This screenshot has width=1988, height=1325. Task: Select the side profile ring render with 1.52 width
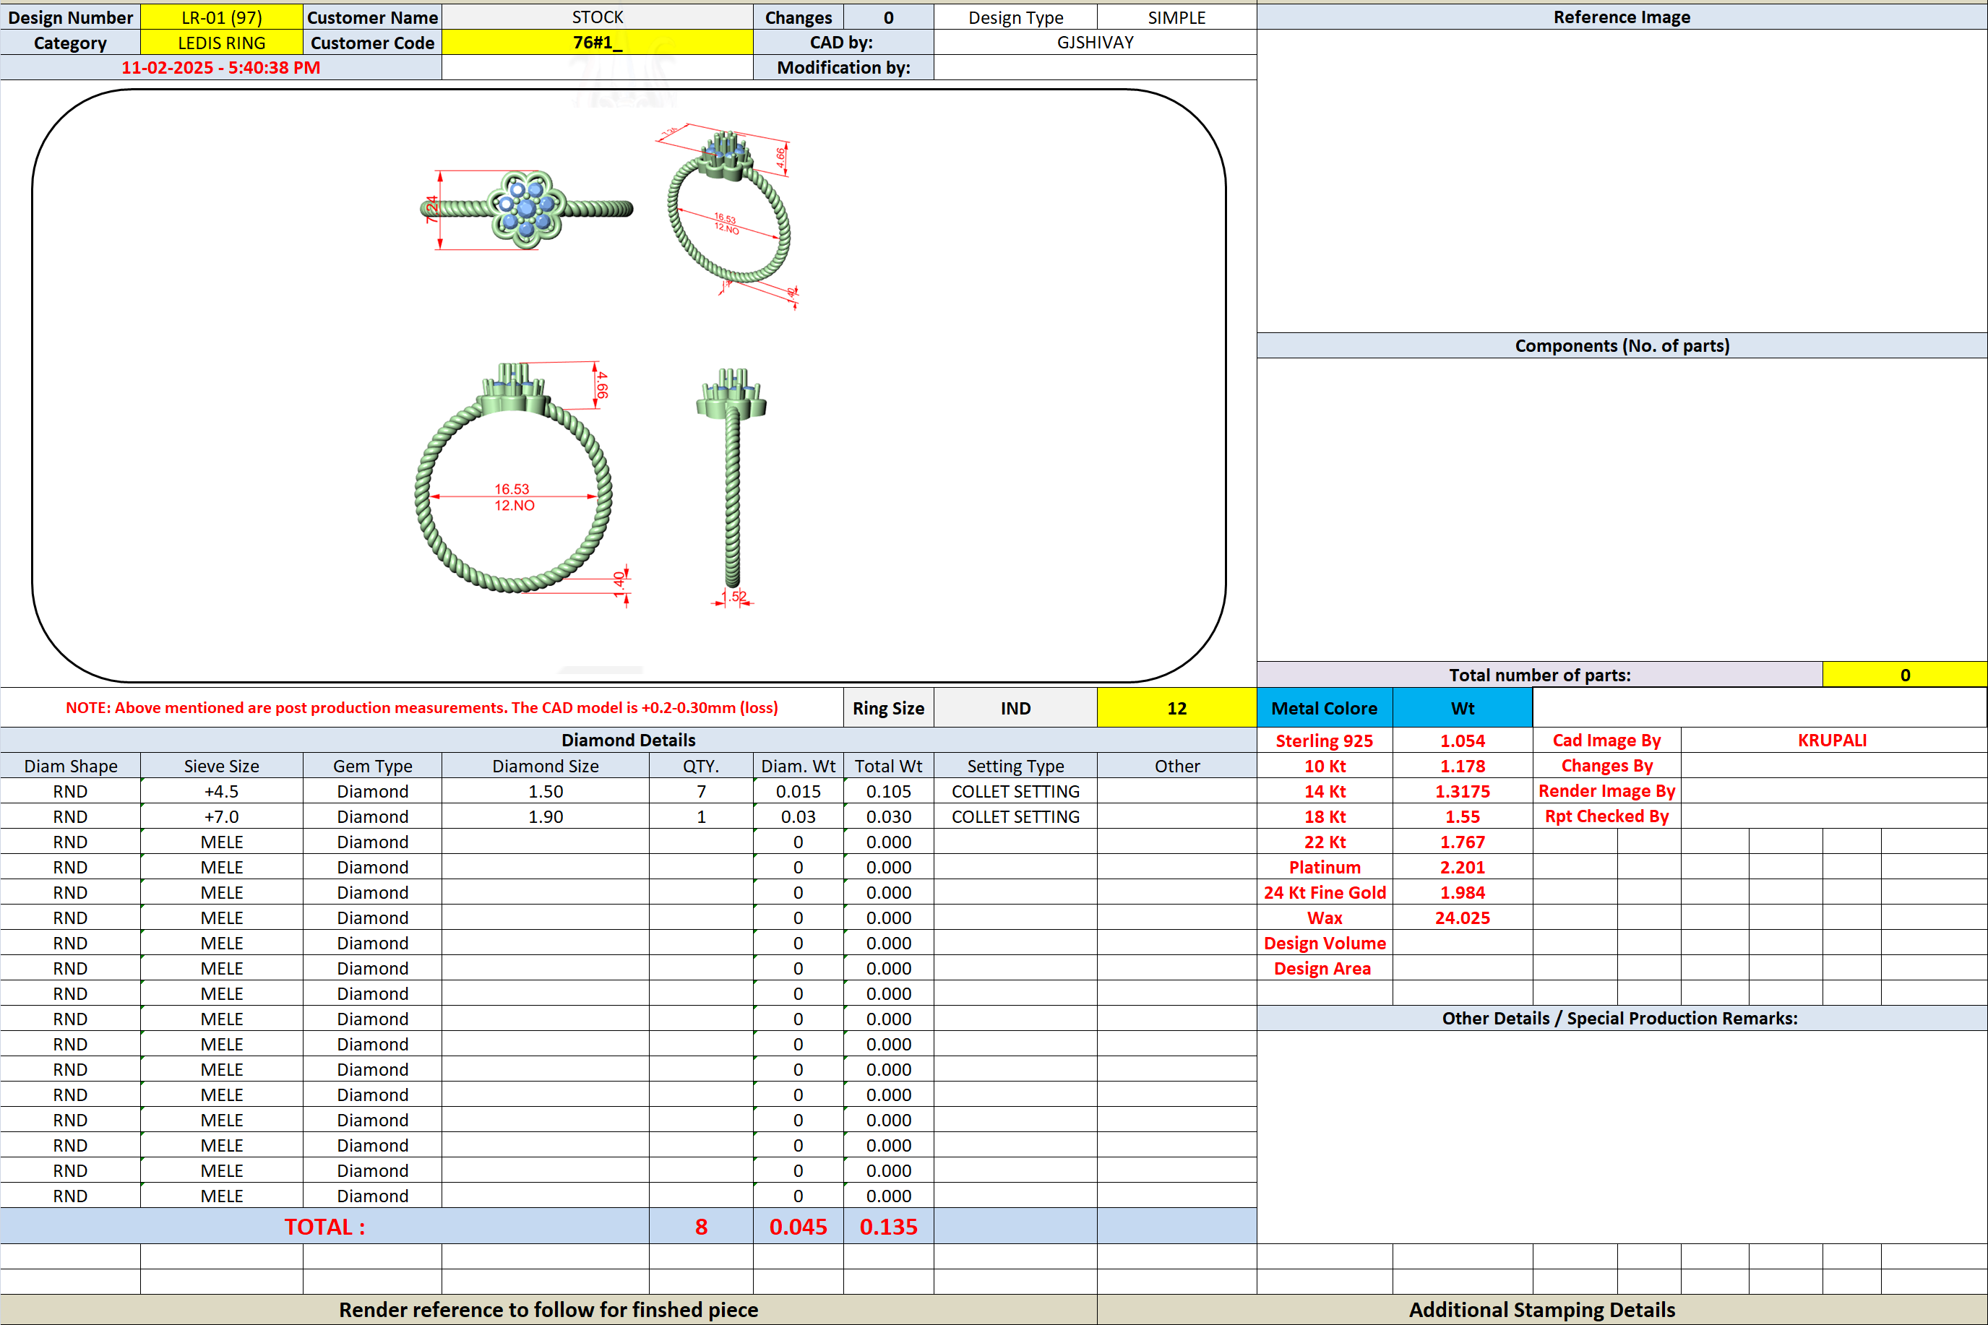coord(732,487)
